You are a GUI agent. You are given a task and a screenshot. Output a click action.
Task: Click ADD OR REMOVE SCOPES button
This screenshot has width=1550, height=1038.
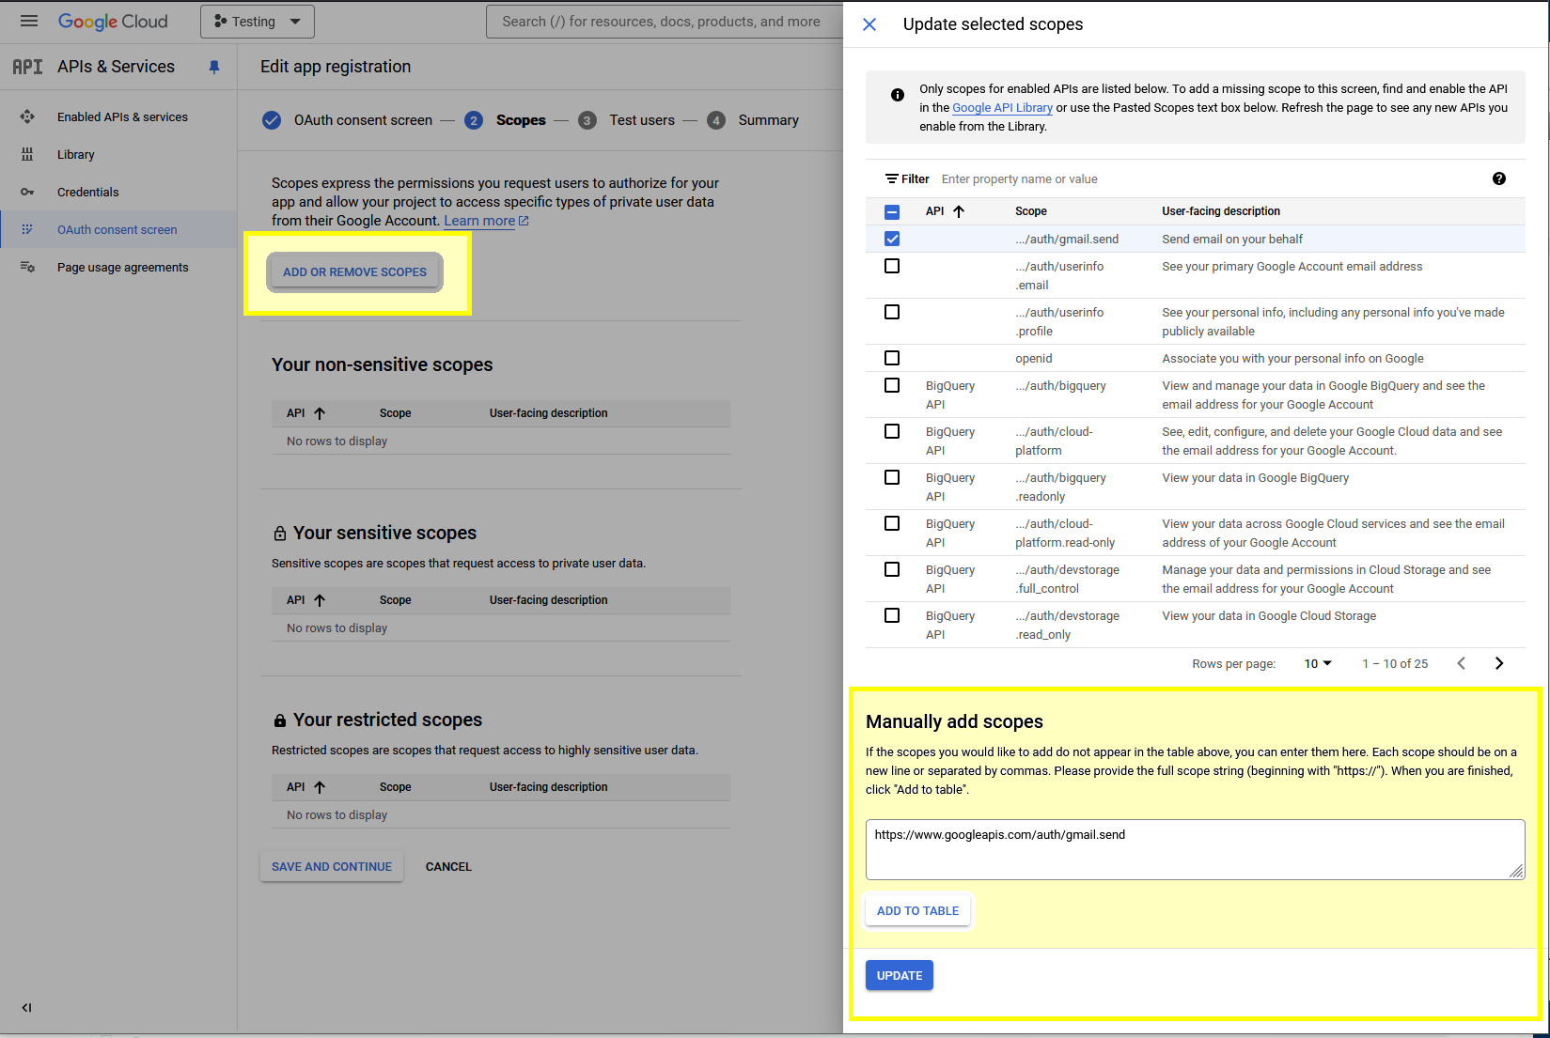[354, 272]
